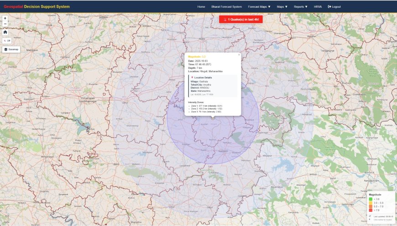Screen dimensions: 397x226
Task: Expand the Reports dropdown menu
Action: 301,7
